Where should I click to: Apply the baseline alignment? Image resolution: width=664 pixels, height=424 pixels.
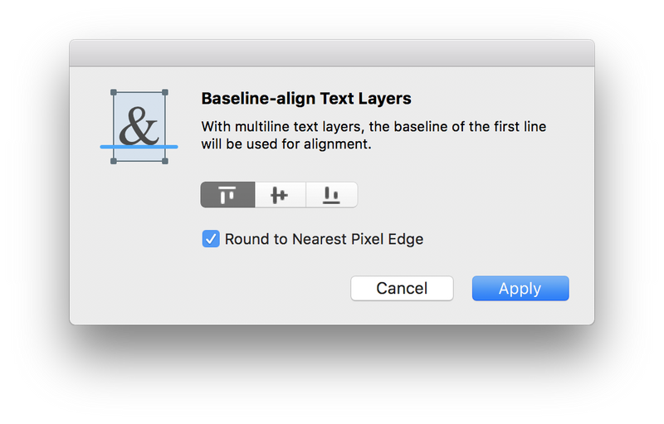[520, 289]
